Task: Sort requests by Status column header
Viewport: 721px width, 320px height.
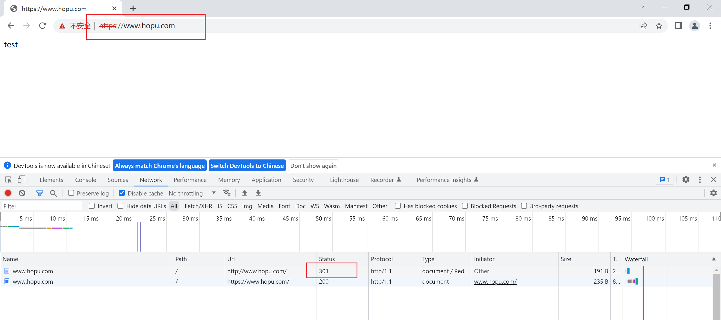Action: click(x=342, y=259)
